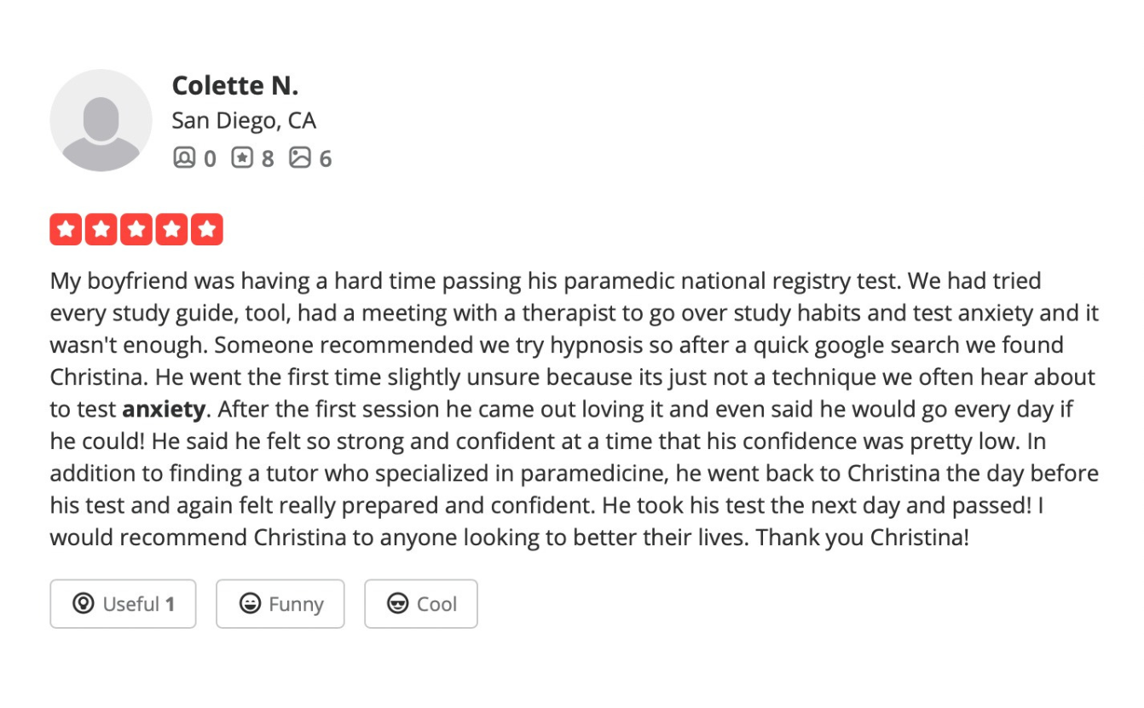Click Colette's profile avatar

tap(101, 119)
